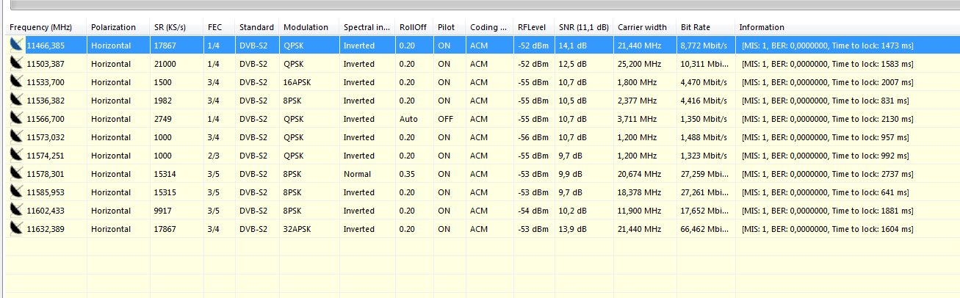960x298 pixels.
Task: Click satellite dish icon for 11573,032 row
Action: coord(16,137)
